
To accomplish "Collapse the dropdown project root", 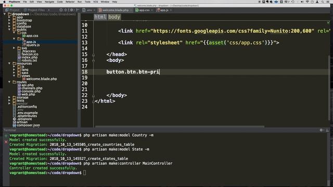I will click(5, 14).
